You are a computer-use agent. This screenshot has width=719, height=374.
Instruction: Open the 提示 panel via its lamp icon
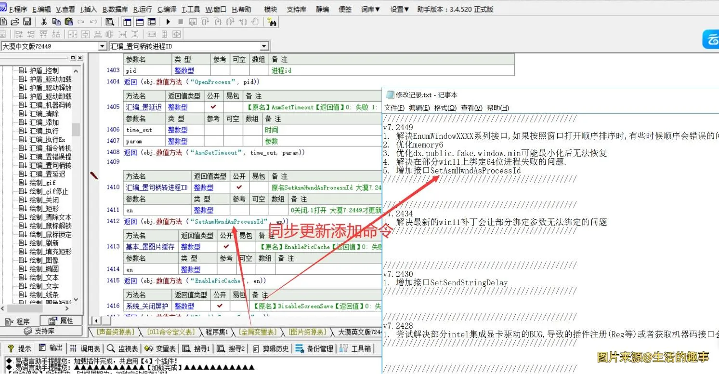pos(12,348)
